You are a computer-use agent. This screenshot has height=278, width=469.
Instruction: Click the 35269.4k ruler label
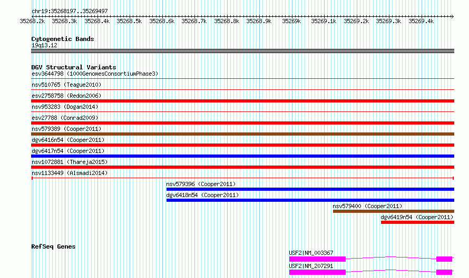click(421, 21)
